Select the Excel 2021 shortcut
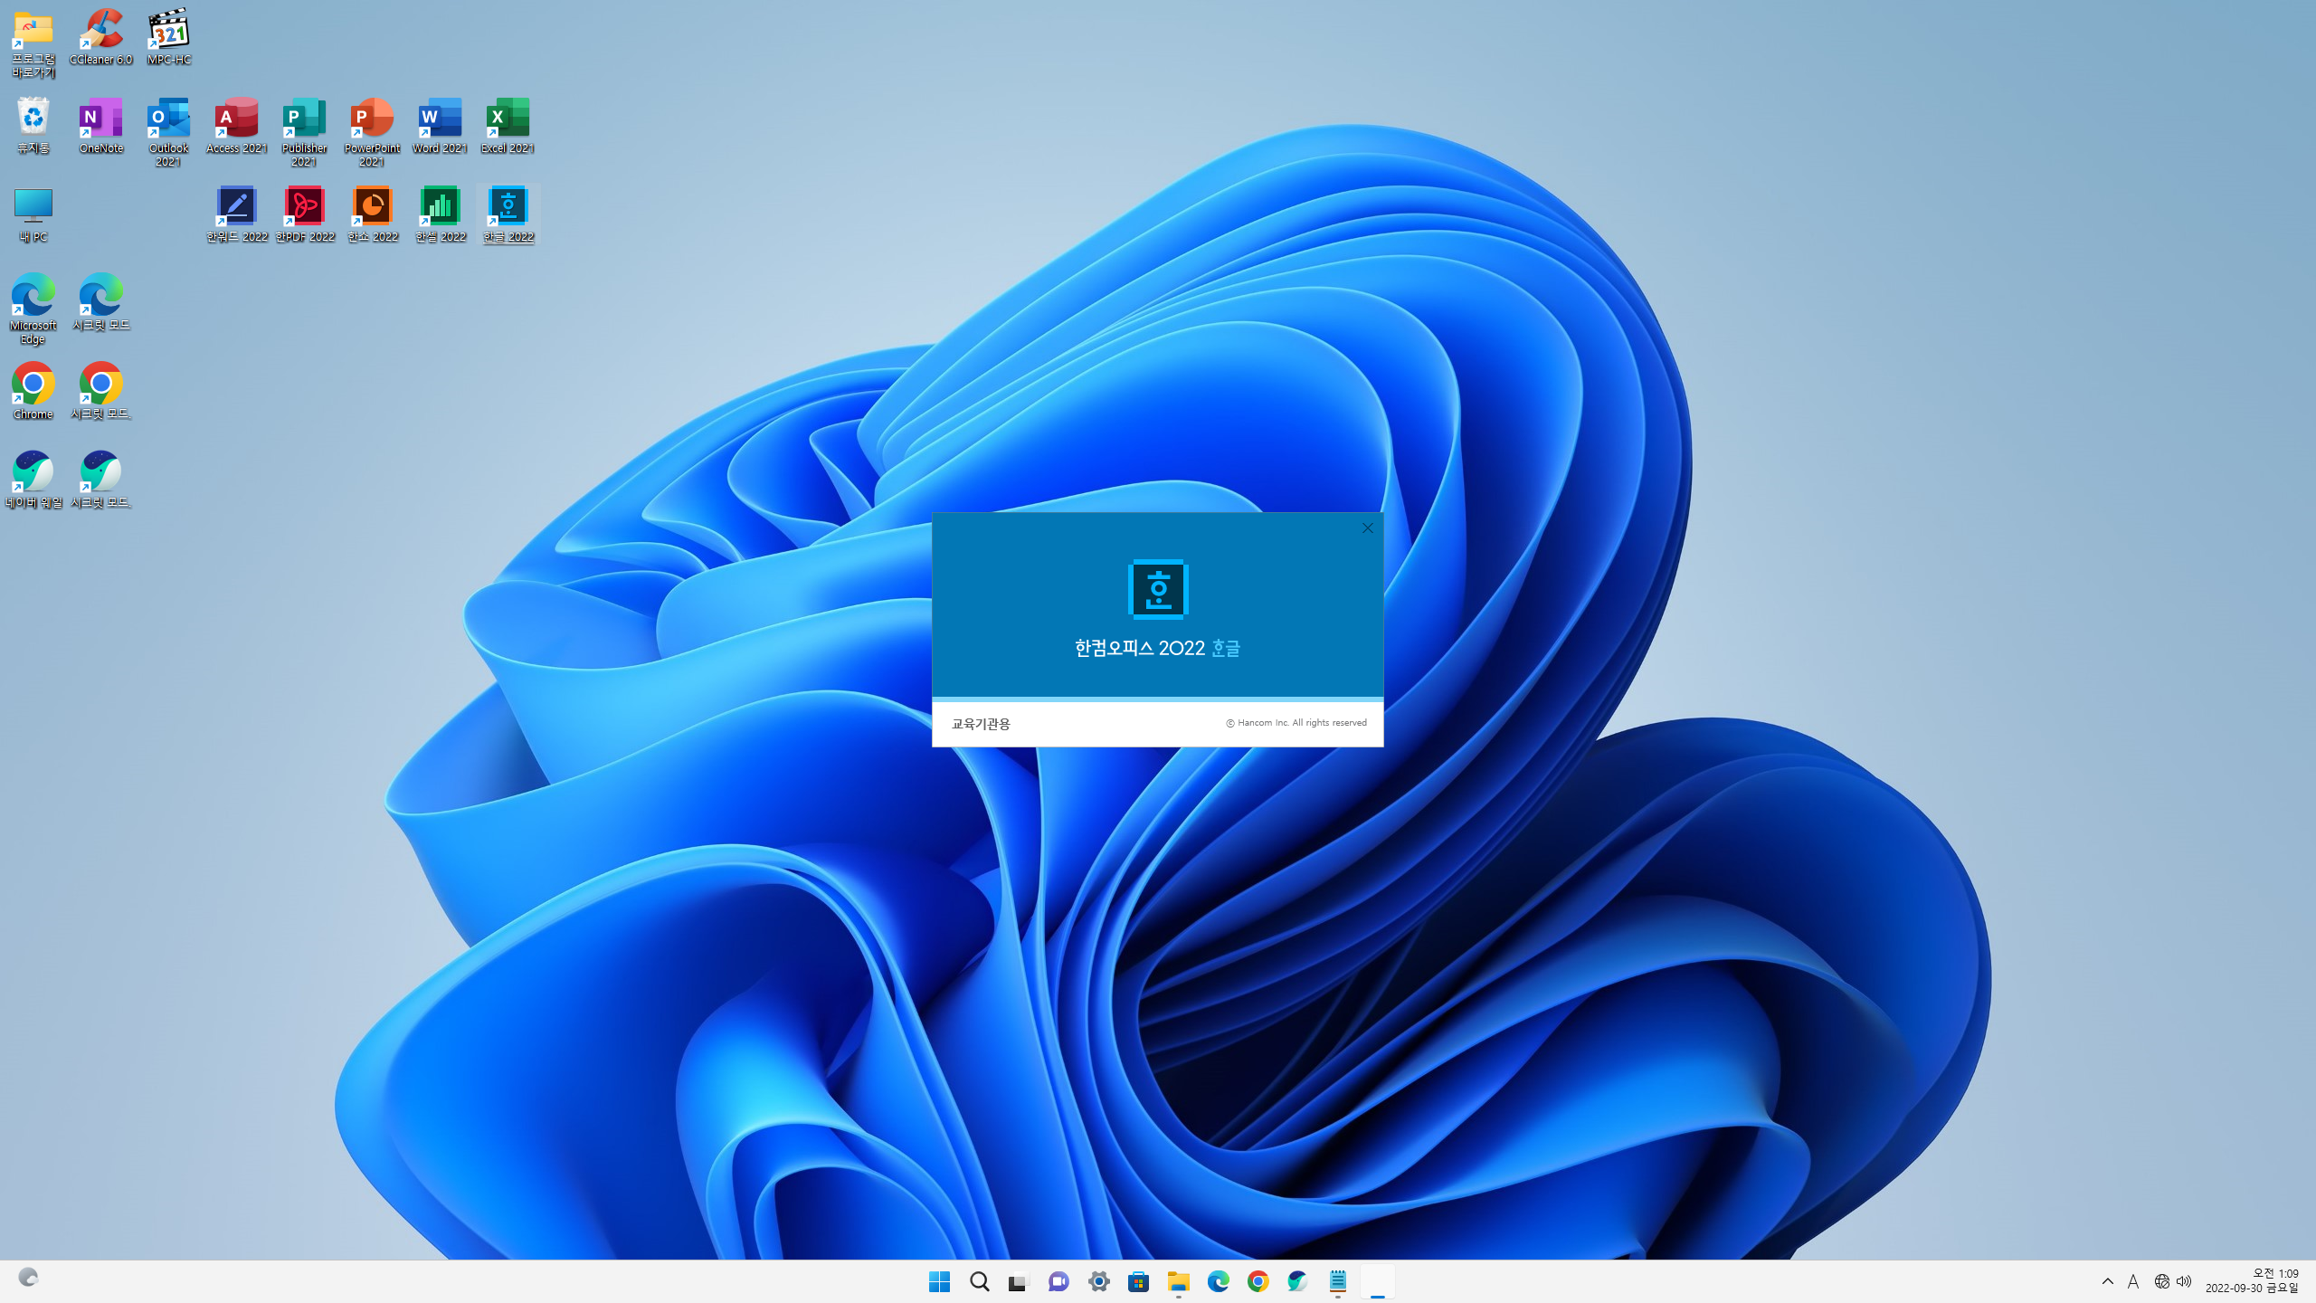The height and width of the screenshot is (1303, 2316). (508, 119)
